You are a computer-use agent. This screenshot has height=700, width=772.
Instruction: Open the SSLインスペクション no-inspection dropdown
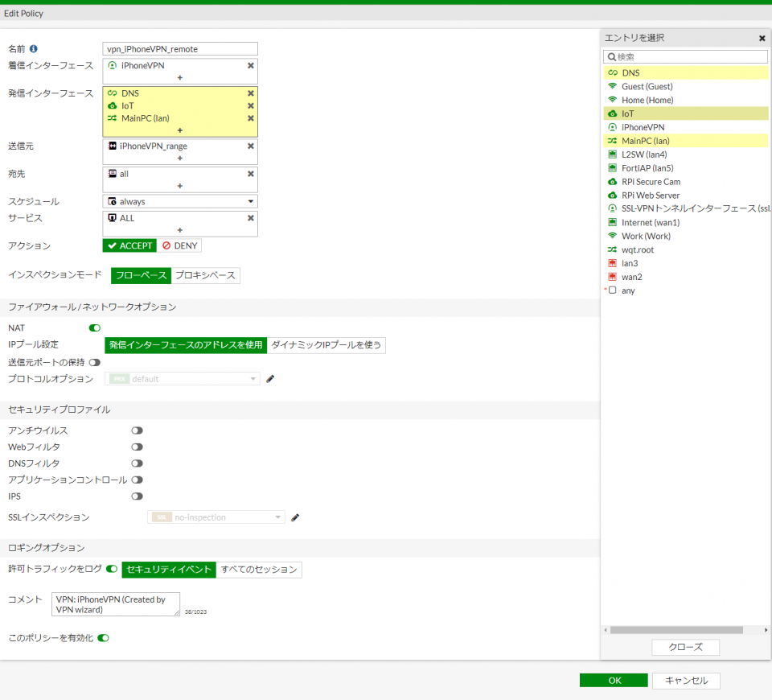tap(216, 517)
